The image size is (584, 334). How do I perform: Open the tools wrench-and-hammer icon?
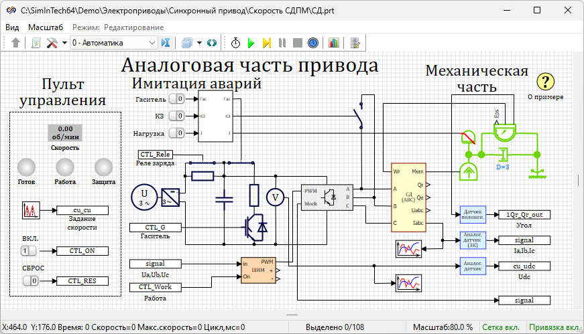[52, 43]
